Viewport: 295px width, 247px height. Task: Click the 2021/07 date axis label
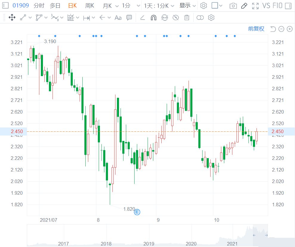[49, 220]
